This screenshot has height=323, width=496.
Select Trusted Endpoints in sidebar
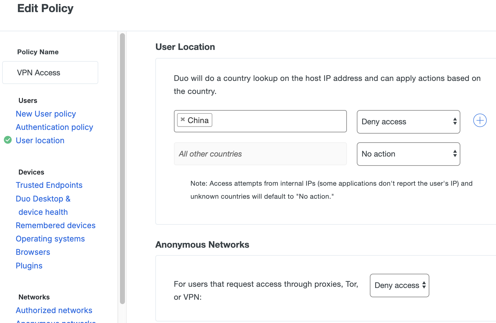[49, 185]
